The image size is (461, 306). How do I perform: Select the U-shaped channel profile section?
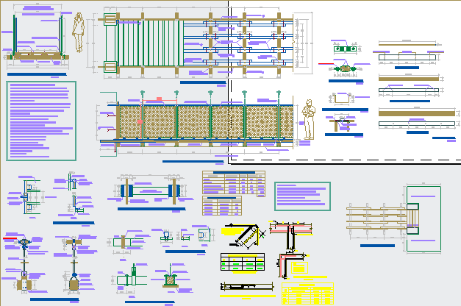(342, 99)
